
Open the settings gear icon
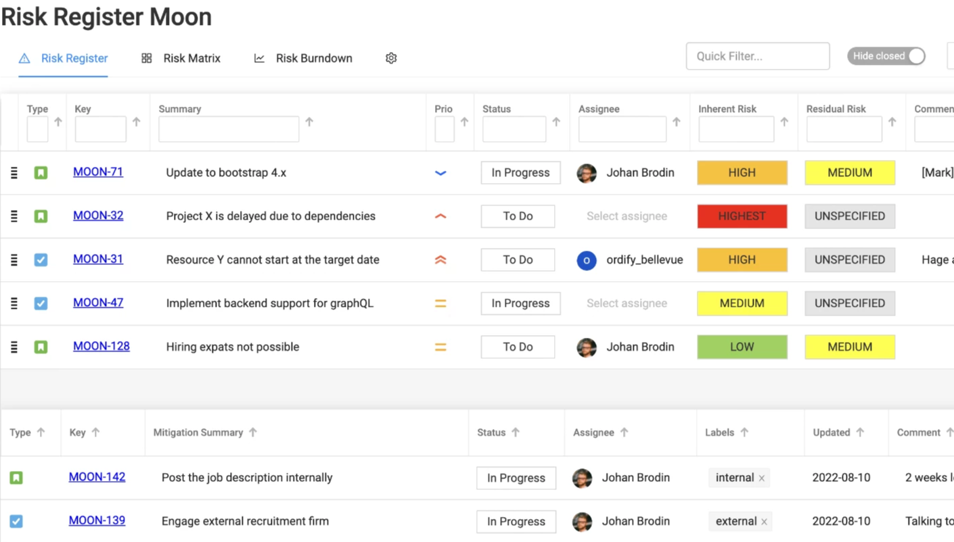391,58
